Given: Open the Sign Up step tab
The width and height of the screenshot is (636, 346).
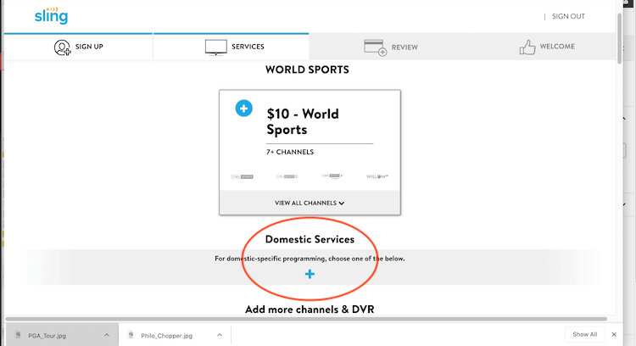Looking at the screenshot, I should click(x=78, y=47).
